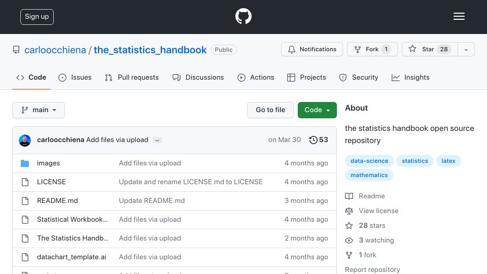This screenshot has height=274, width=487.
Task: Click the branch icon in main selector
Action: (x=24, y=110)
